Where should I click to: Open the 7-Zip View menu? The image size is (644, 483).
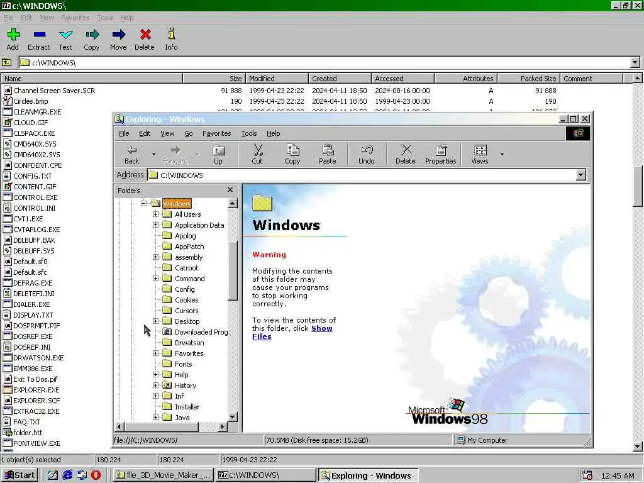47,18
